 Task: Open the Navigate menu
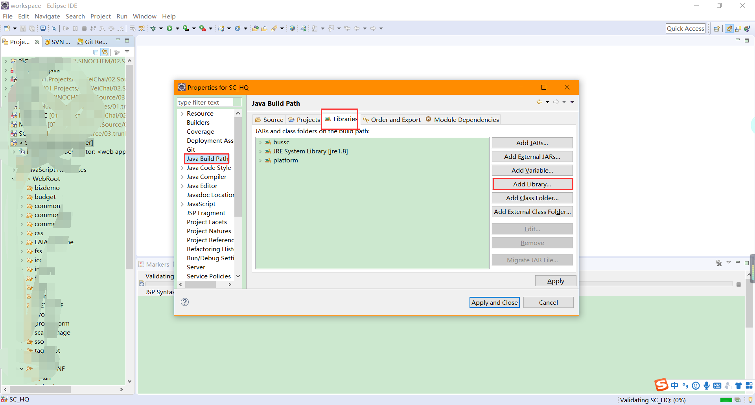click(47, 16)
